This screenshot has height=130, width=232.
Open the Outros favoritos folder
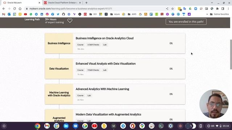pyautogui.click(x=219, y=14)
